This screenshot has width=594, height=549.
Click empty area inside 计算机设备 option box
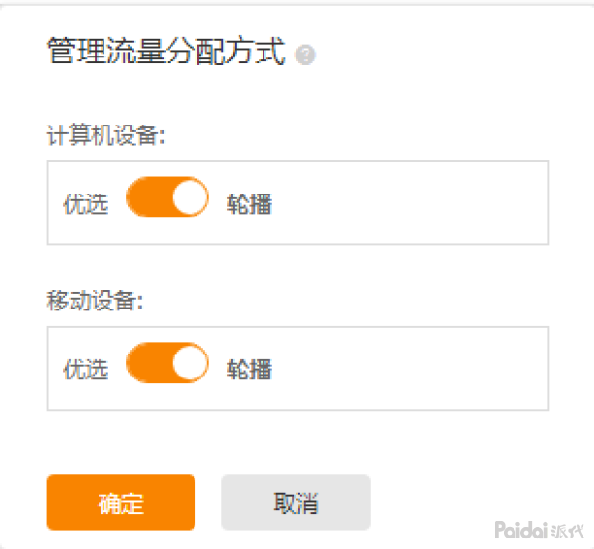412,203
